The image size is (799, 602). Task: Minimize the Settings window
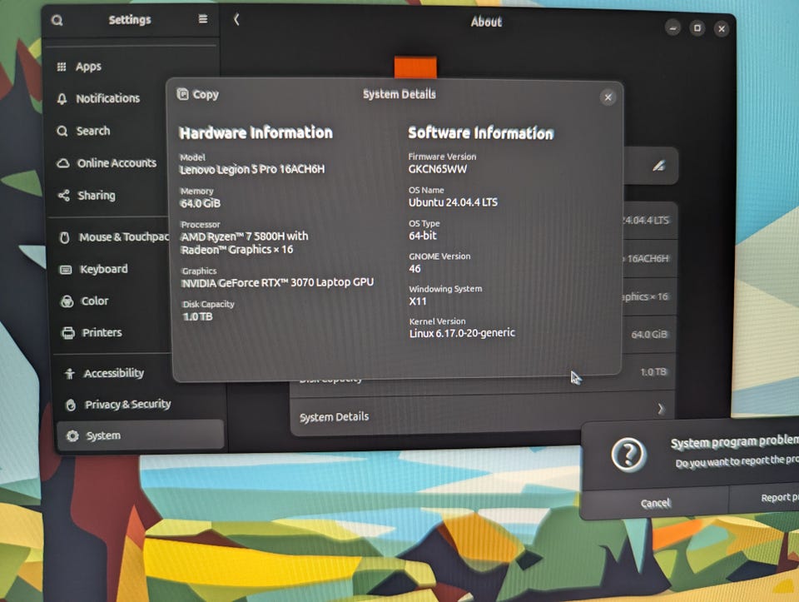[672, 28]
